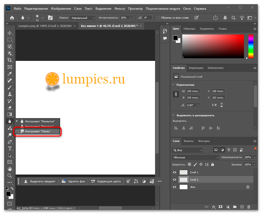Select the Gradient tool
Screen dimensions: 262x214
click(10, 114)
